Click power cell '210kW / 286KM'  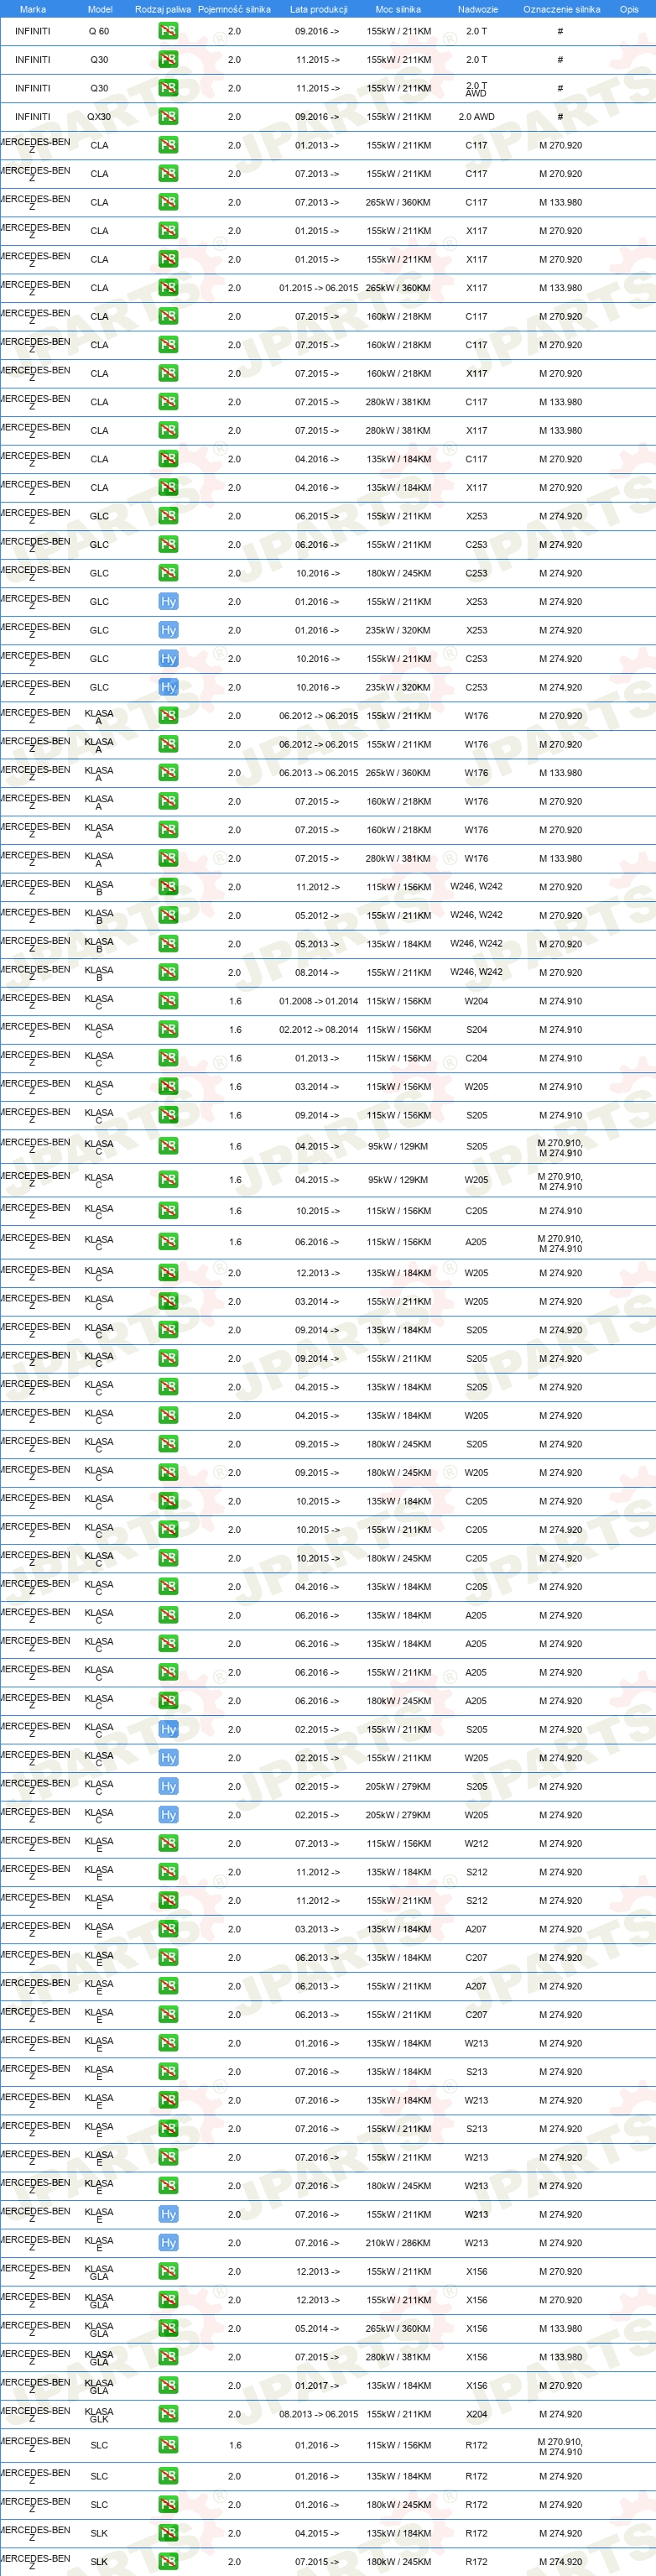click(398, 2243)
